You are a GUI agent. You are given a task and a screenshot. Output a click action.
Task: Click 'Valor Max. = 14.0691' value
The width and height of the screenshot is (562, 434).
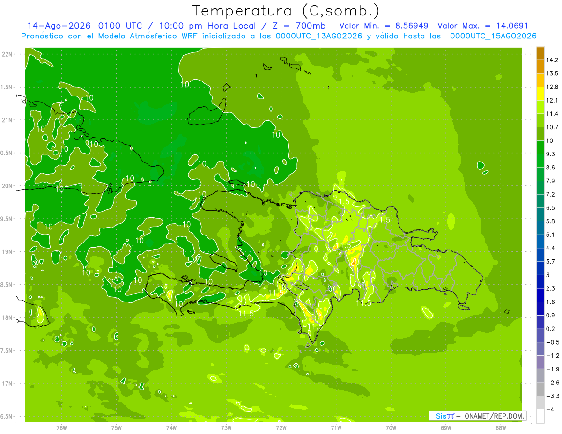click(482, 26)
